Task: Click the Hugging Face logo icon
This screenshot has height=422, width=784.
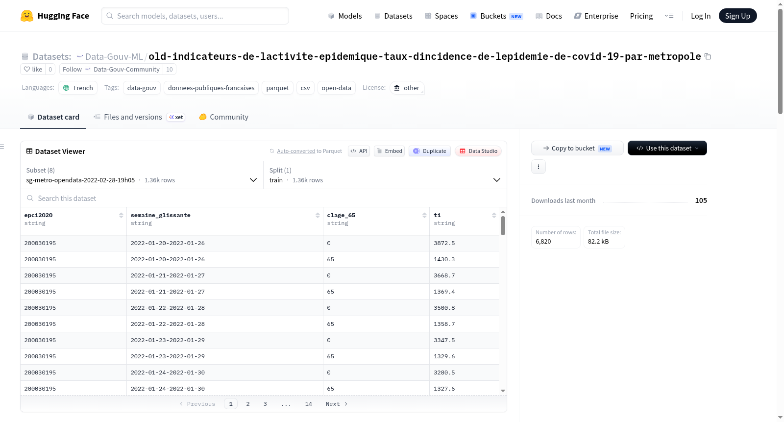Action: (27, 16)
